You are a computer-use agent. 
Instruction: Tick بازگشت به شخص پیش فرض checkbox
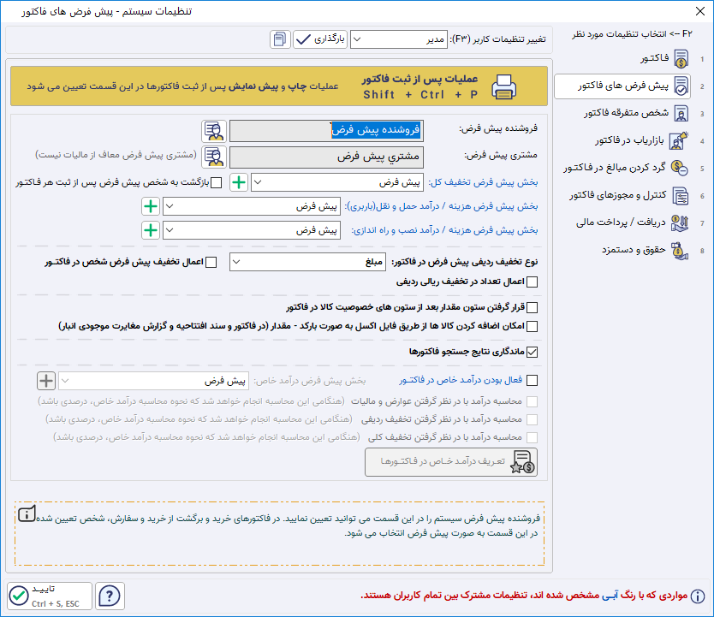[216, 182]
